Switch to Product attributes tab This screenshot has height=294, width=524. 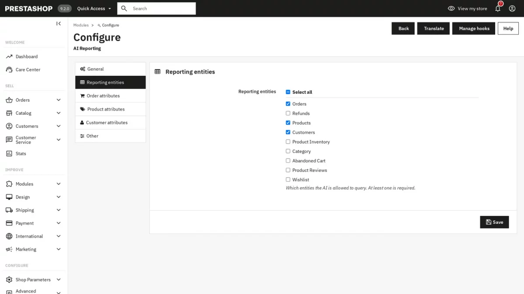110,109
